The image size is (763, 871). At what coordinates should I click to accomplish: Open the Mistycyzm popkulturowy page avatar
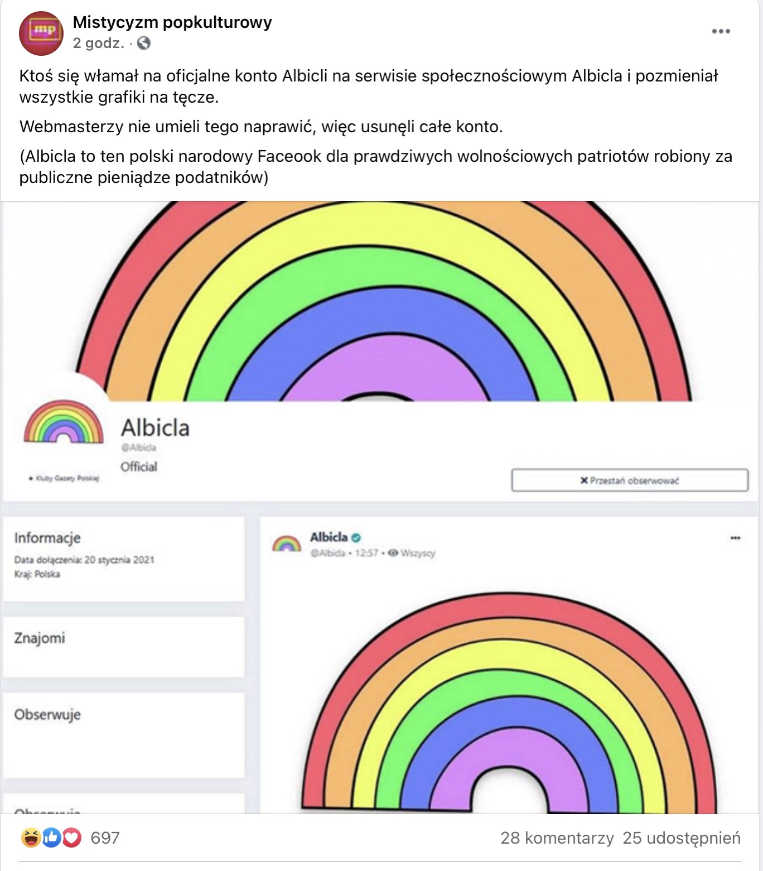[x=41, y=33]
